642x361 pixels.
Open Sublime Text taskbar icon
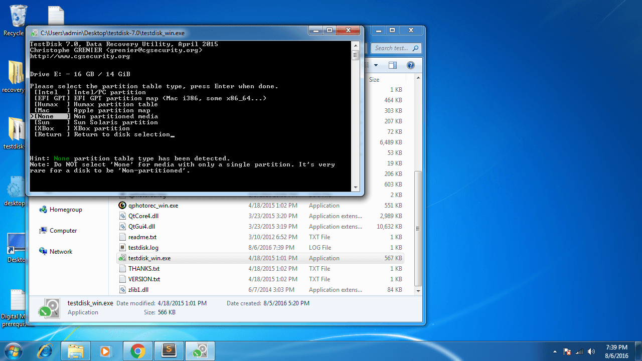[x=169, y=351]
